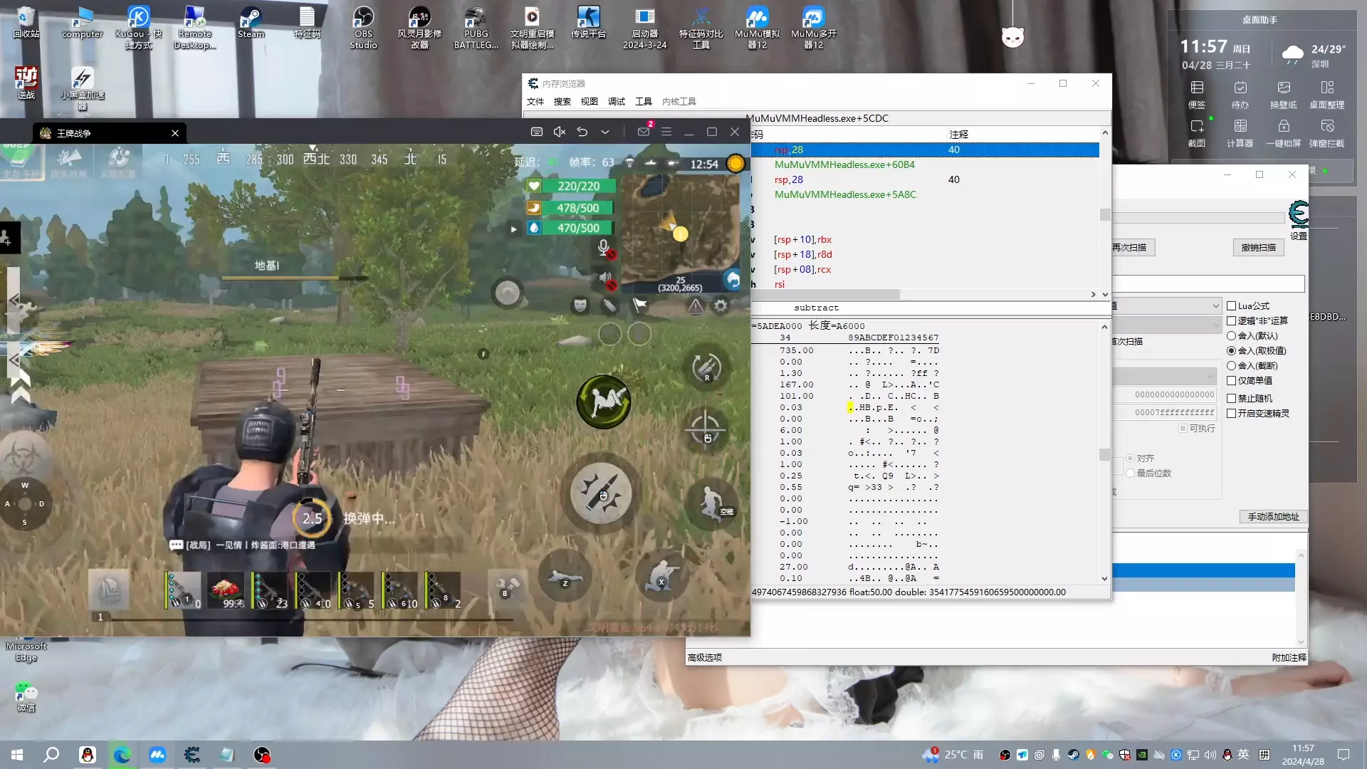This screenshot has height=769, width=1367.
Task: Click the 手动添加地址 button
Action: pyautogui.click(x=1273, y=517)
